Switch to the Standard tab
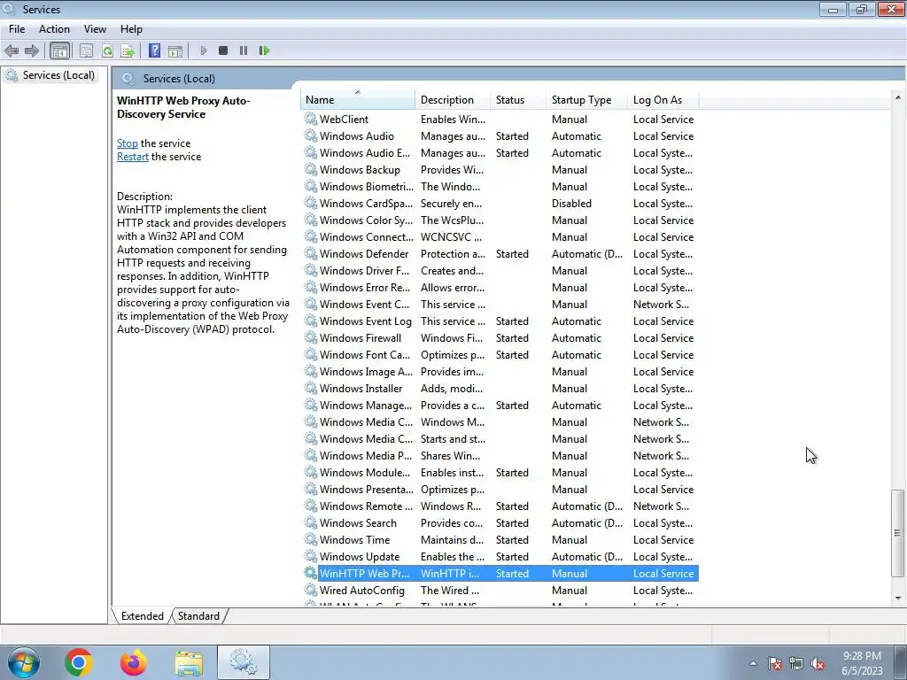The width and height of the screenshot is (907, 680). (198, 616)
